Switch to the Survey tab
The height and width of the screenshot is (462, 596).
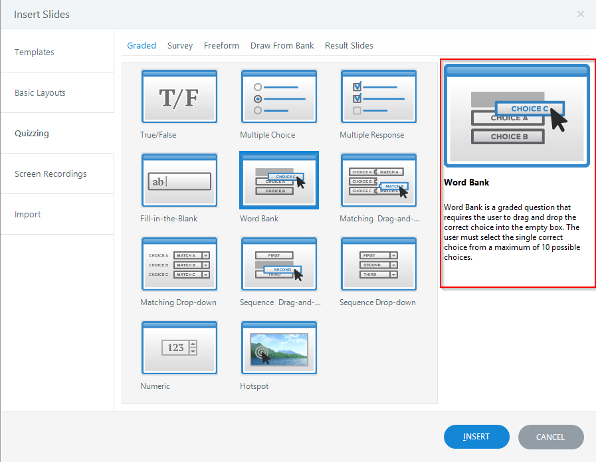point(179,45)
